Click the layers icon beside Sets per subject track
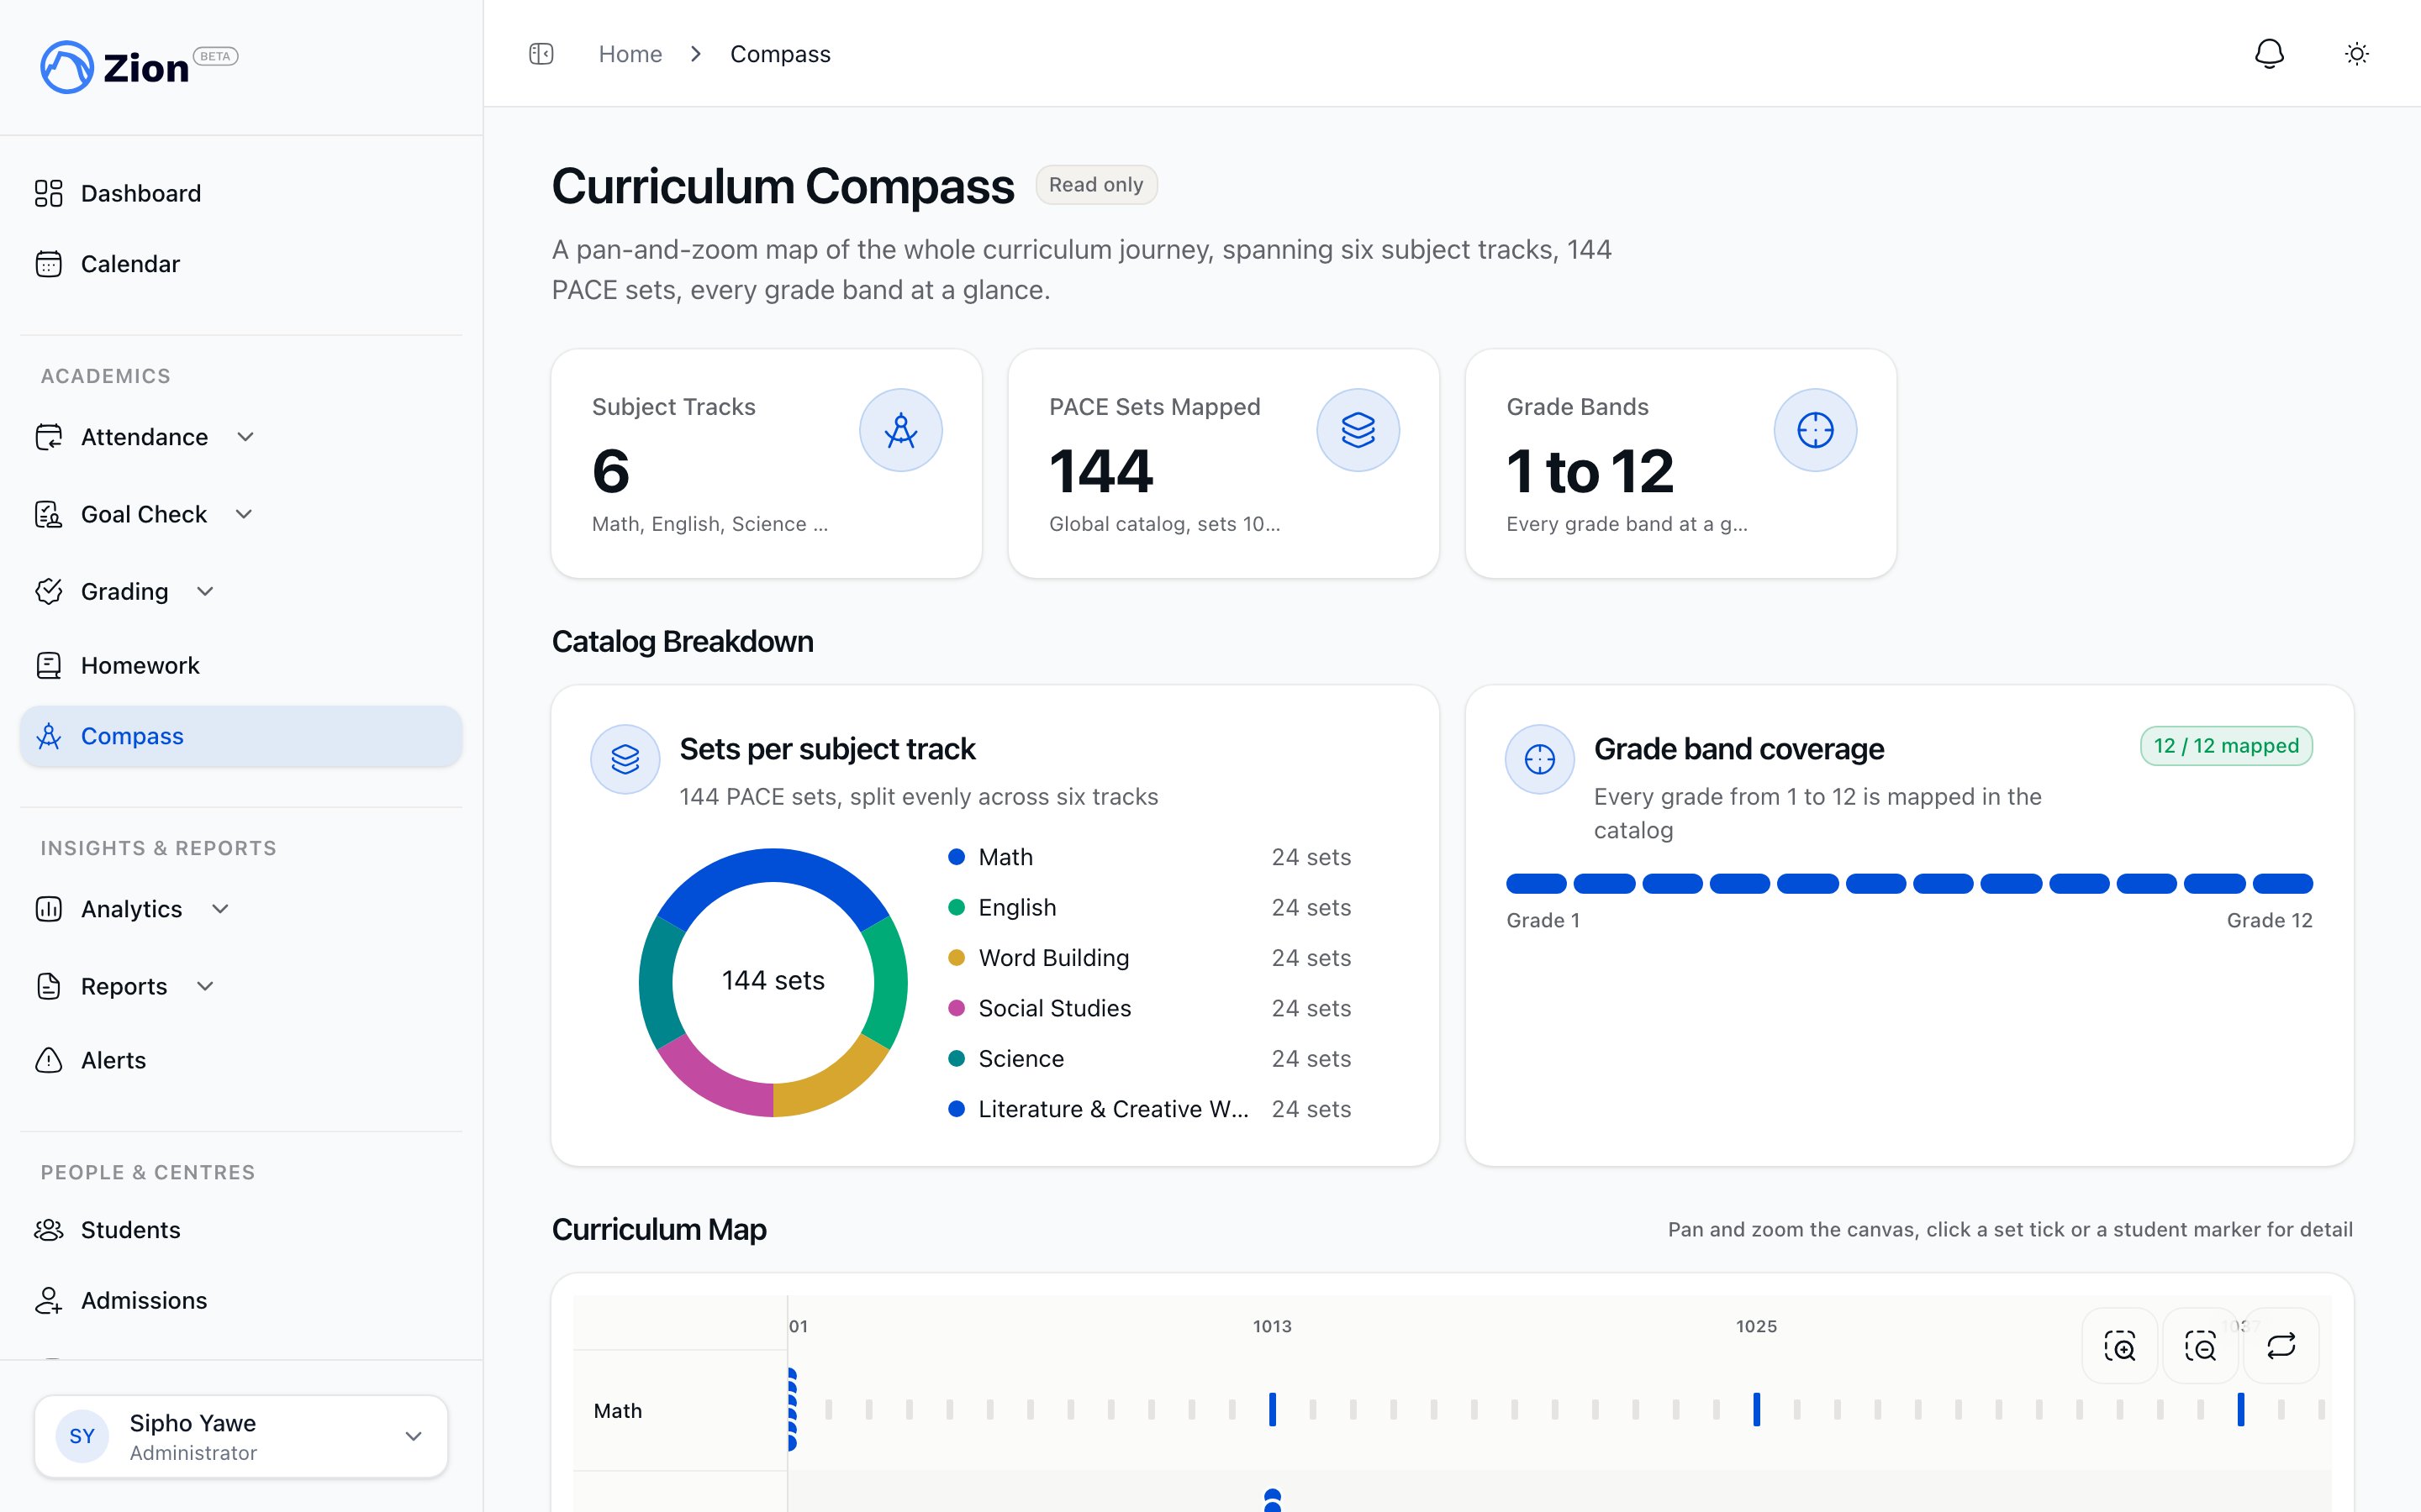Viewport: 2421px width, 1512px height. tap(625, 759)
